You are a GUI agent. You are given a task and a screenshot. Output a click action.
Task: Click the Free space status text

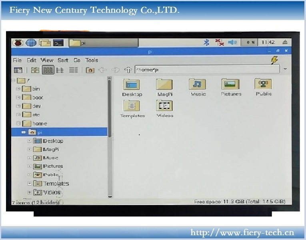point(240,202)
